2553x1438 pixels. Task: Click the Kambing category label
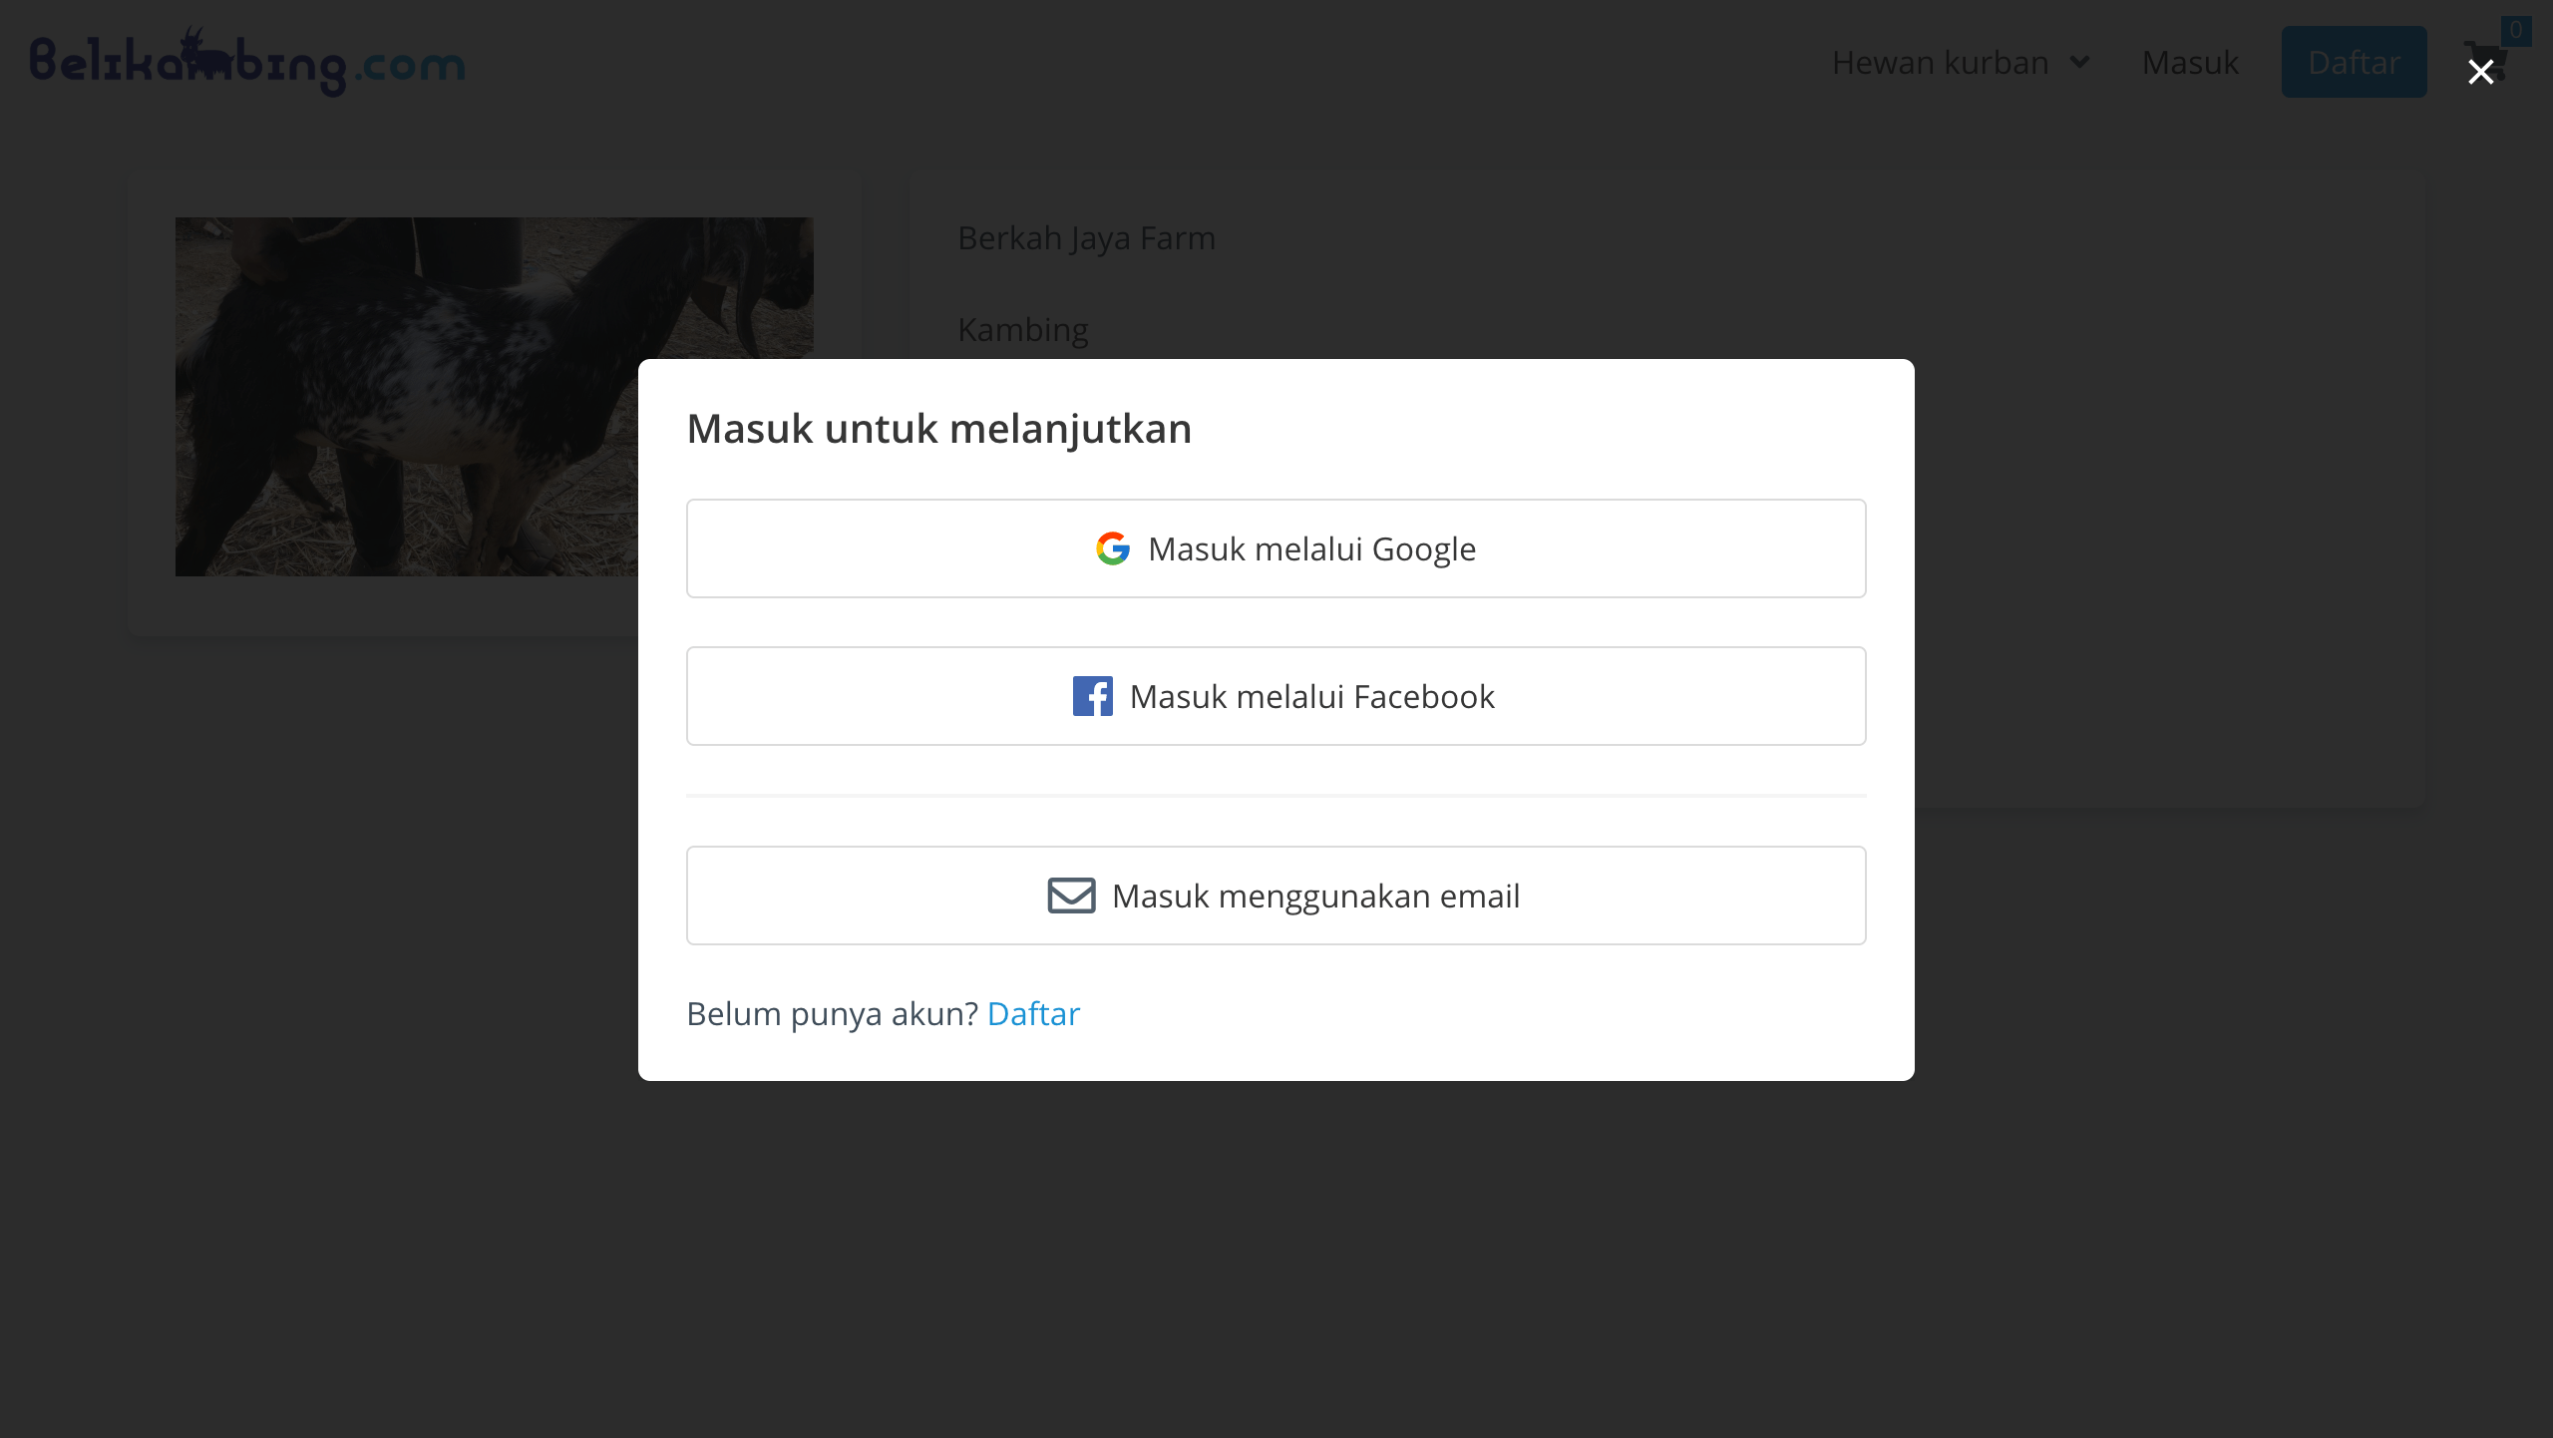click(1022, 329)
